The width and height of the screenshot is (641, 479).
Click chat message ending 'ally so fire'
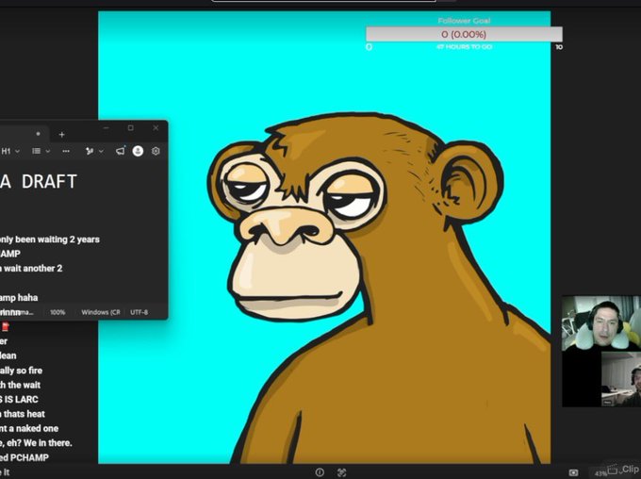21,371
